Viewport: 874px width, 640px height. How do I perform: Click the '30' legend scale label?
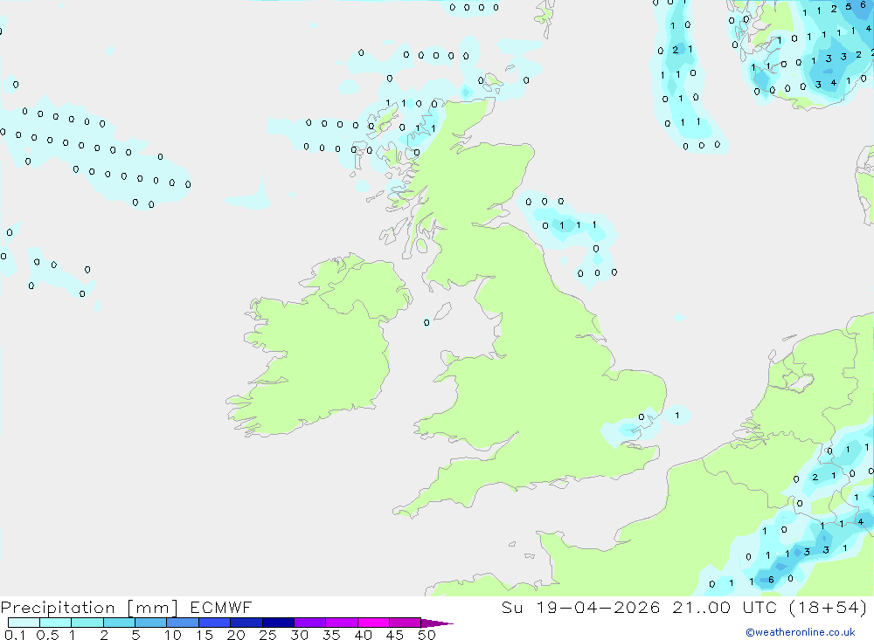tap(300, 635)
